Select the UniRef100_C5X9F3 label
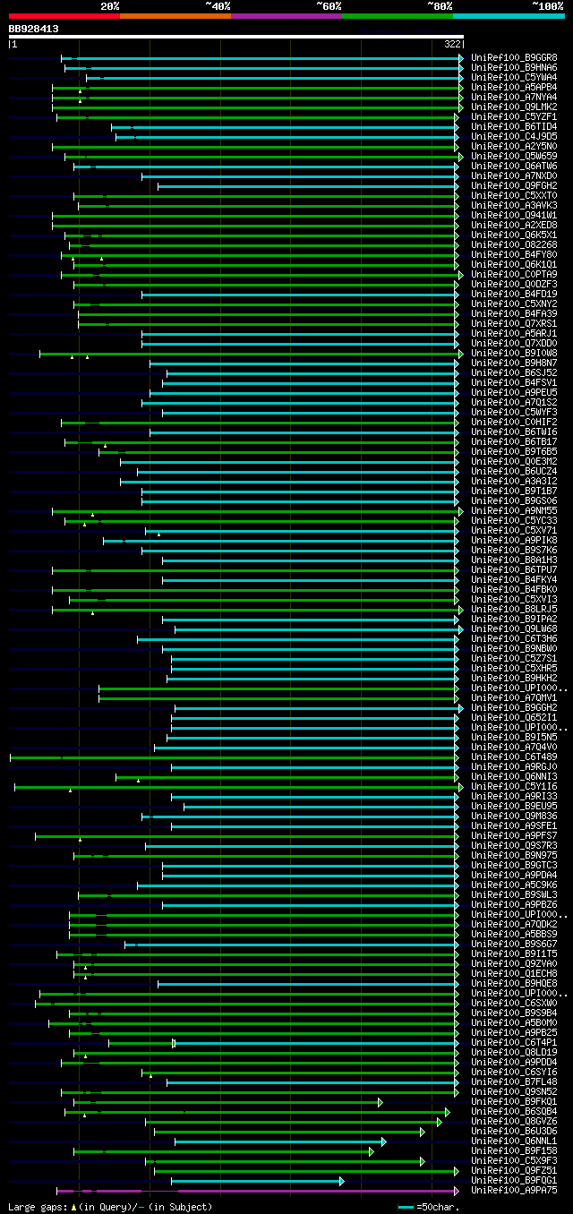The height and width of the screenshot is (1214, 573). click(514, 1160)
